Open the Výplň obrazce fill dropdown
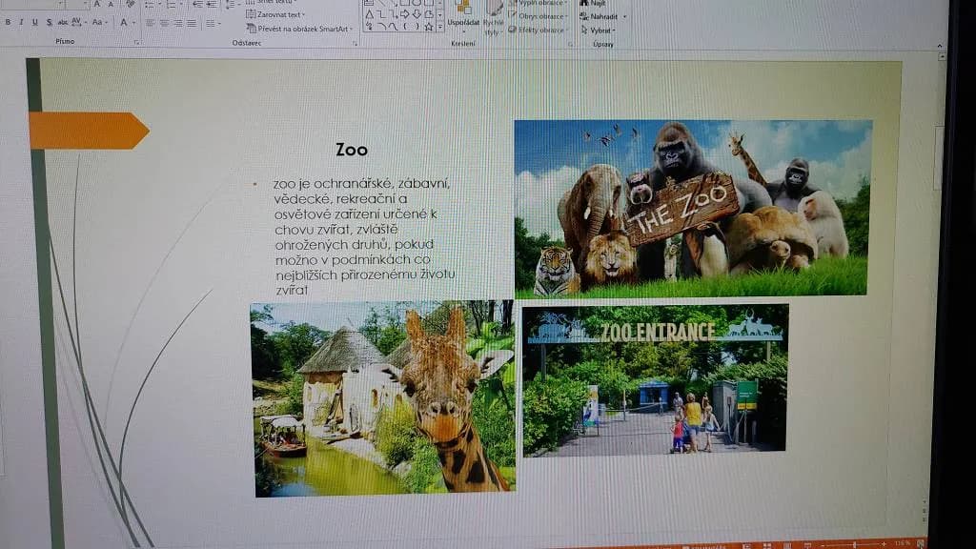Screen dimensions: 976x549 pyautogui.click(x=539, y=3)
